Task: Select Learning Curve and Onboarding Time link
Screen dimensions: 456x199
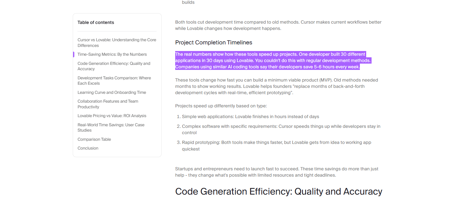Action: [112, 92]
